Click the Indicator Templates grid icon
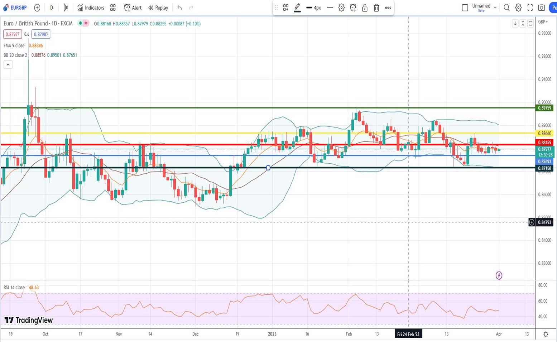The width and height of the screenshot is (557, 342). click(113, 8)
